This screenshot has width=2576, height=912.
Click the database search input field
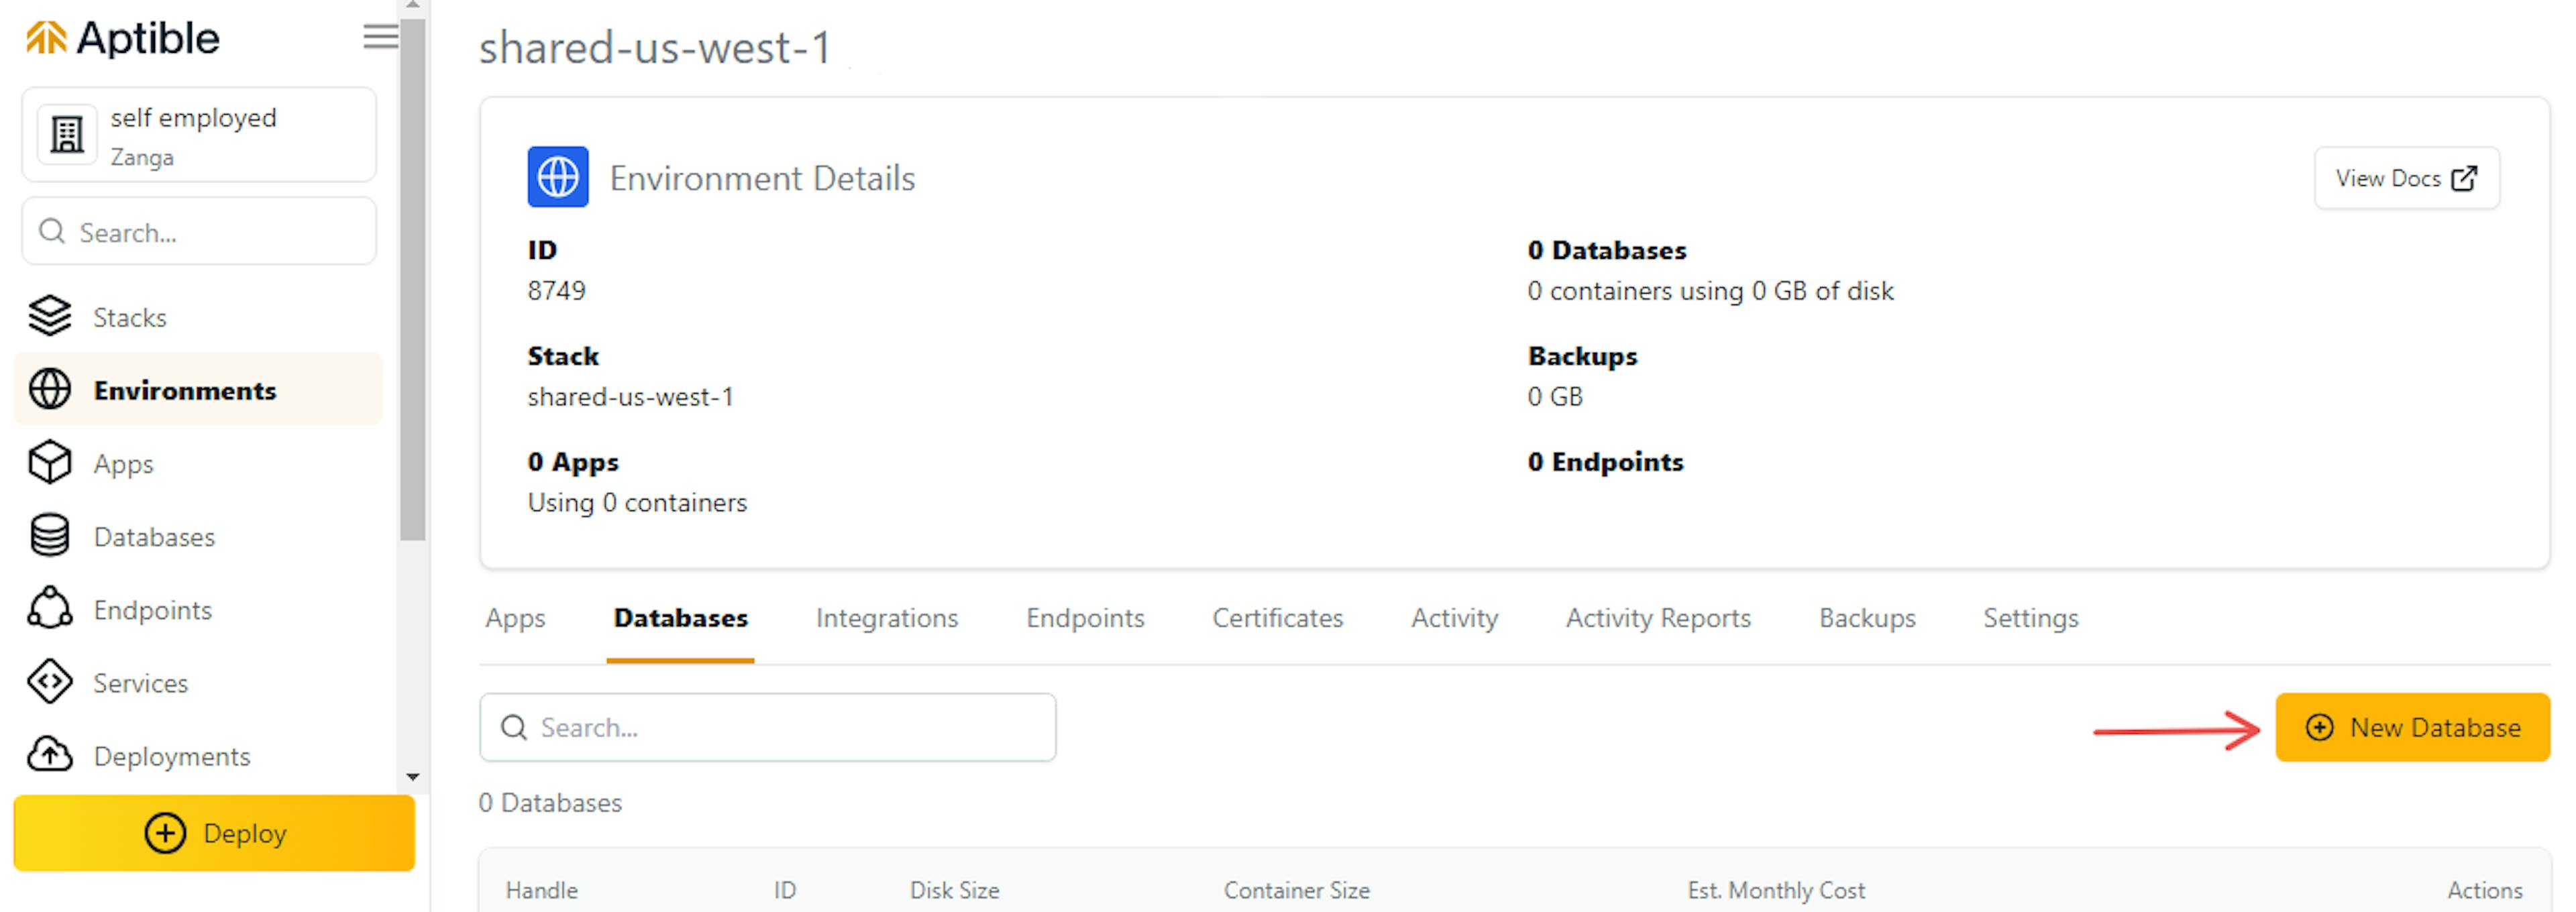pyautogui.click(x=767, y=726)
